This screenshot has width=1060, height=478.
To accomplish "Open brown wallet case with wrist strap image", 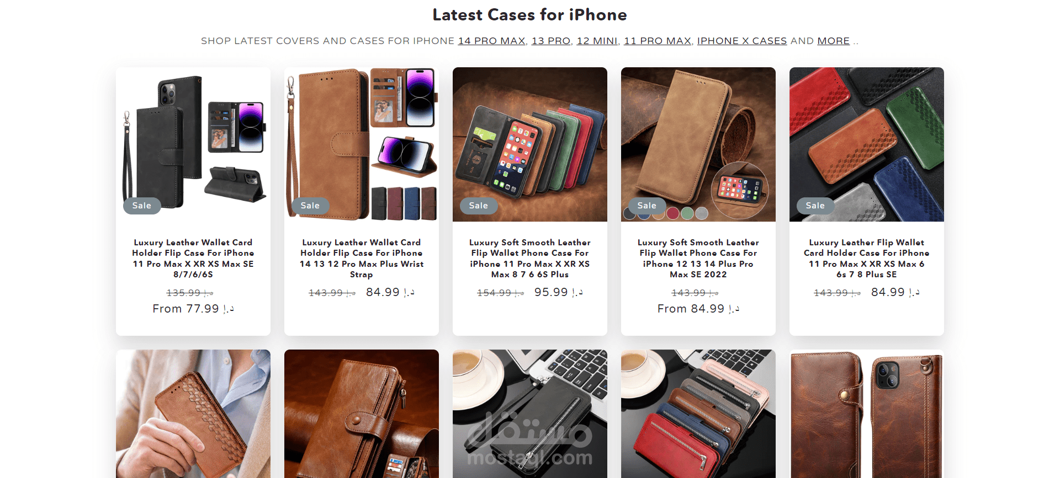I will click(x=362, y=144).
